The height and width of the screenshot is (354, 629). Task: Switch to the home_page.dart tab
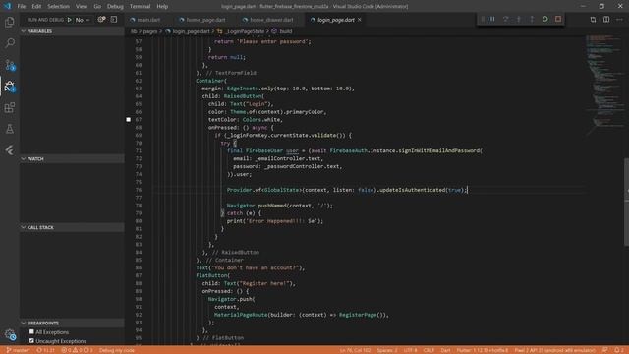click(x=205, y=20)
